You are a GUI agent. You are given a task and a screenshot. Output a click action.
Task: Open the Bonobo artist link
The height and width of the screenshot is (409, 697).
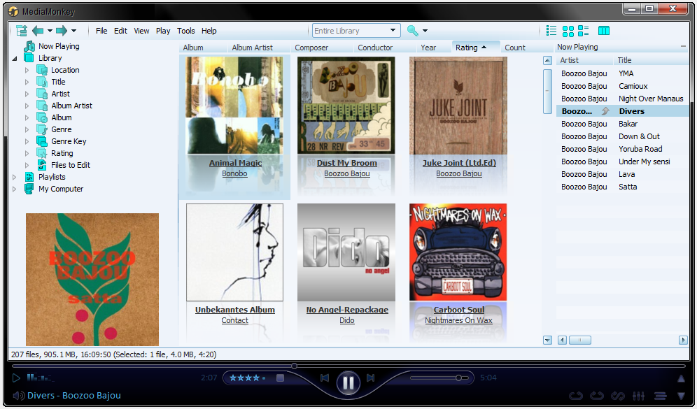click(234, 173)
